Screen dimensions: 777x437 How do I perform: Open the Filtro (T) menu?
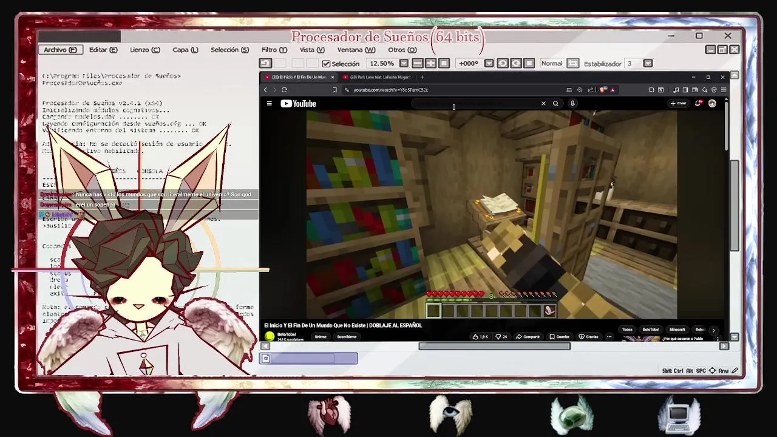(274, 50)
